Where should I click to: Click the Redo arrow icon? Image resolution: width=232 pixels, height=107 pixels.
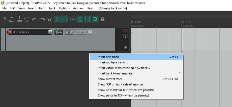[x=42, y=19]
